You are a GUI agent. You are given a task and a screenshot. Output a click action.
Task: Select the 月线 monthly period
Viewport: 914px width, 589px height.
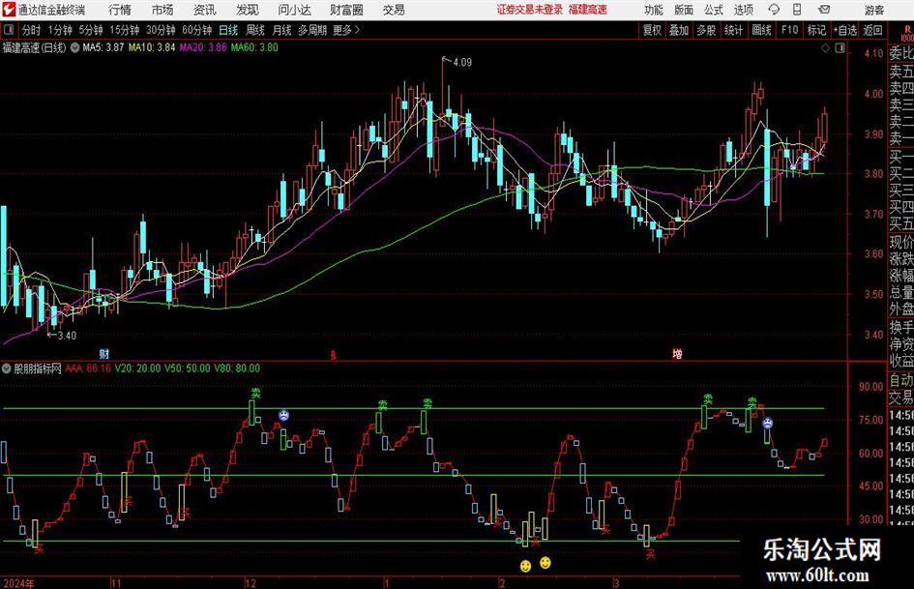pos(281,30)
